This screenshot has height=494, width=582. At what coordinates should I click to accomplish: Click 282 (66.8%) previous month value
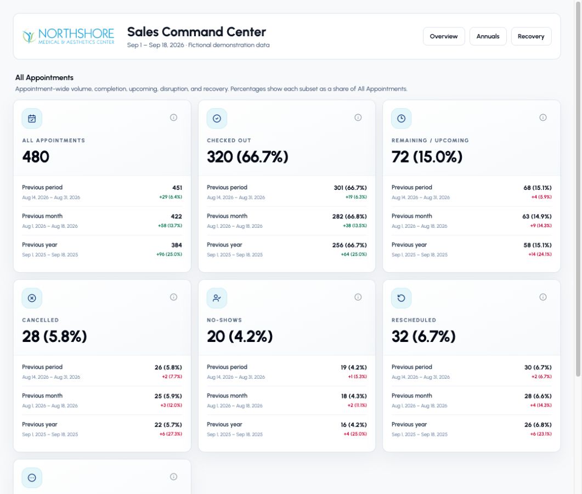pos(349,217)
